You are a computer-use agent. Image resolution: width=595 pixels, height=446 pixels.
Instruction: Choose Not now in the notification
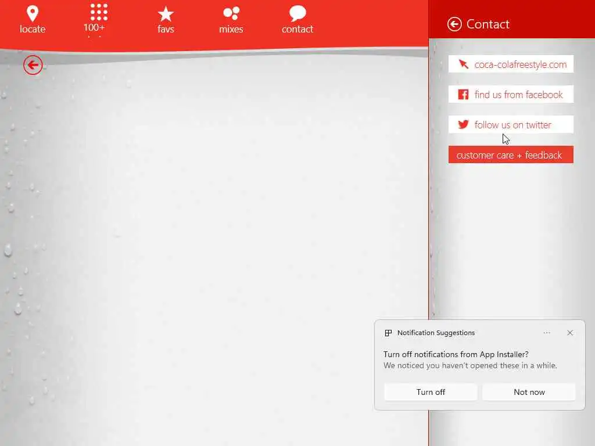click(529, 392)
